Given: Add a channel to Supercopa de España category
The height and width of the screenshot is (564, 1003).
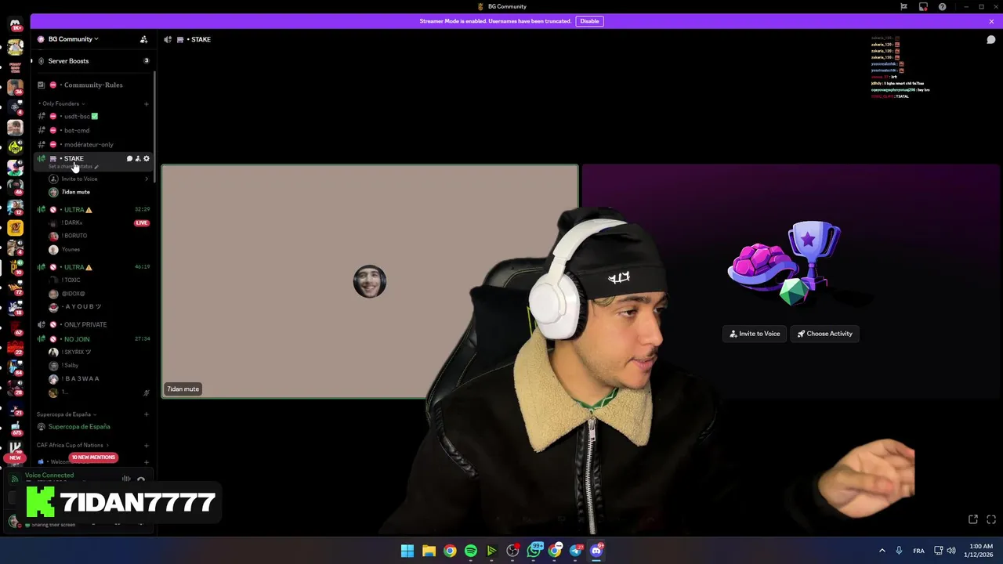Looking at the screenshot, I should click(x=147, y=414).
